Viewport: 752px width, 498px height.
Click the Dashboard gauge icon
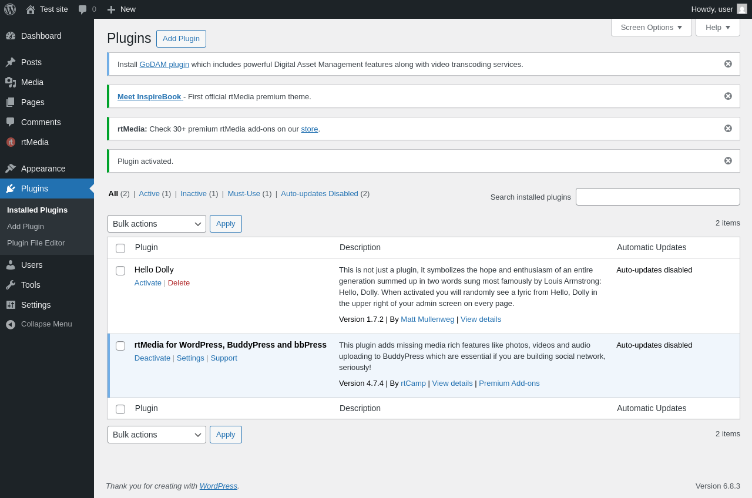[11, 36]
